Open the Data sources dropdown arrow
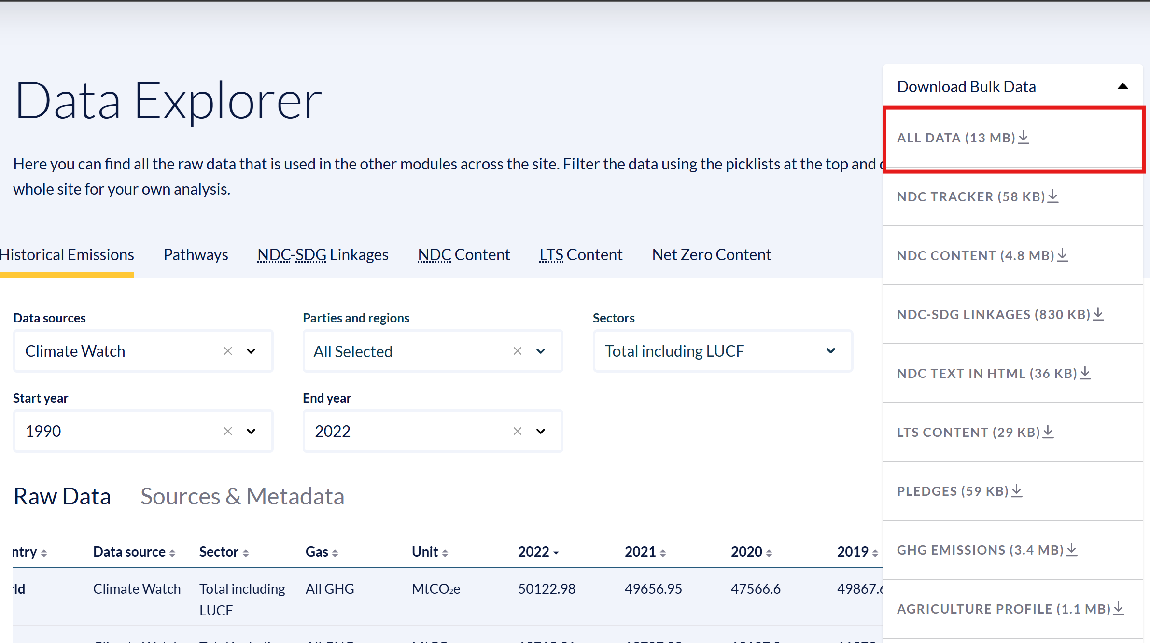Image resolution: width=1150 pixels, height=643 pixels. (251, 351)
